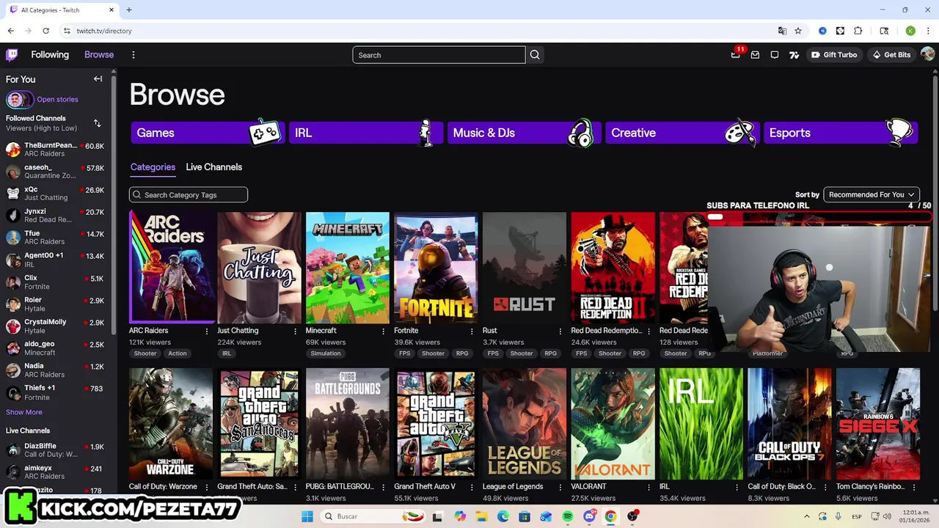Open the header three-dot more menu

[133, 55]
